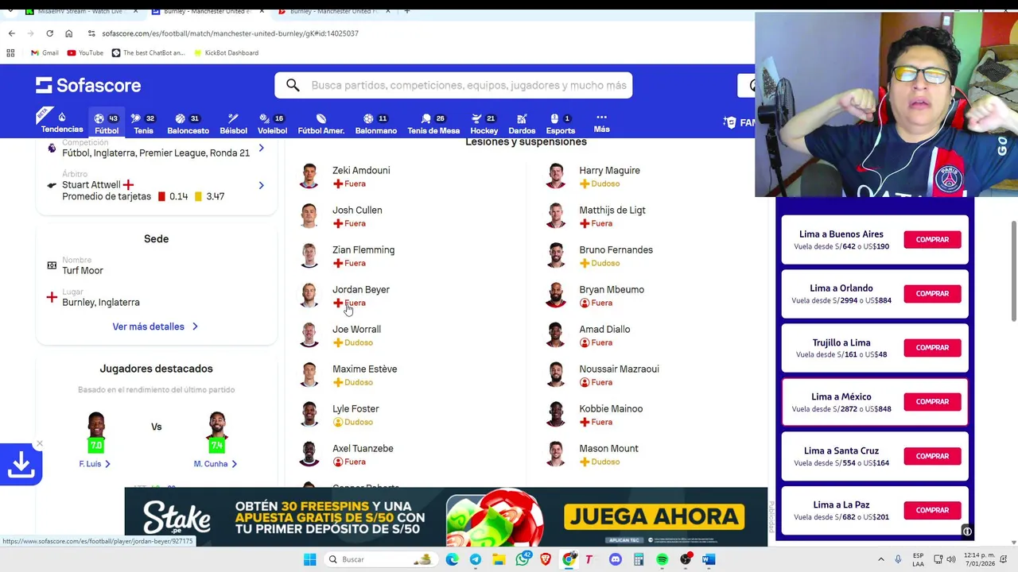1018x572 pixels.
Task: Open Mason Mount player page
Action: pos(608,448)
